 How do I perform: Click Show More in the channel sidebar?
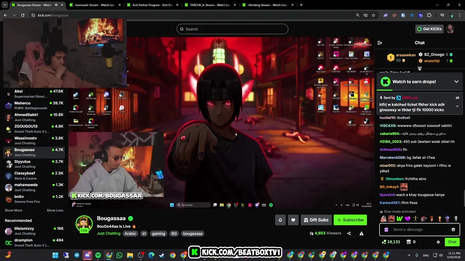(13, 210)
